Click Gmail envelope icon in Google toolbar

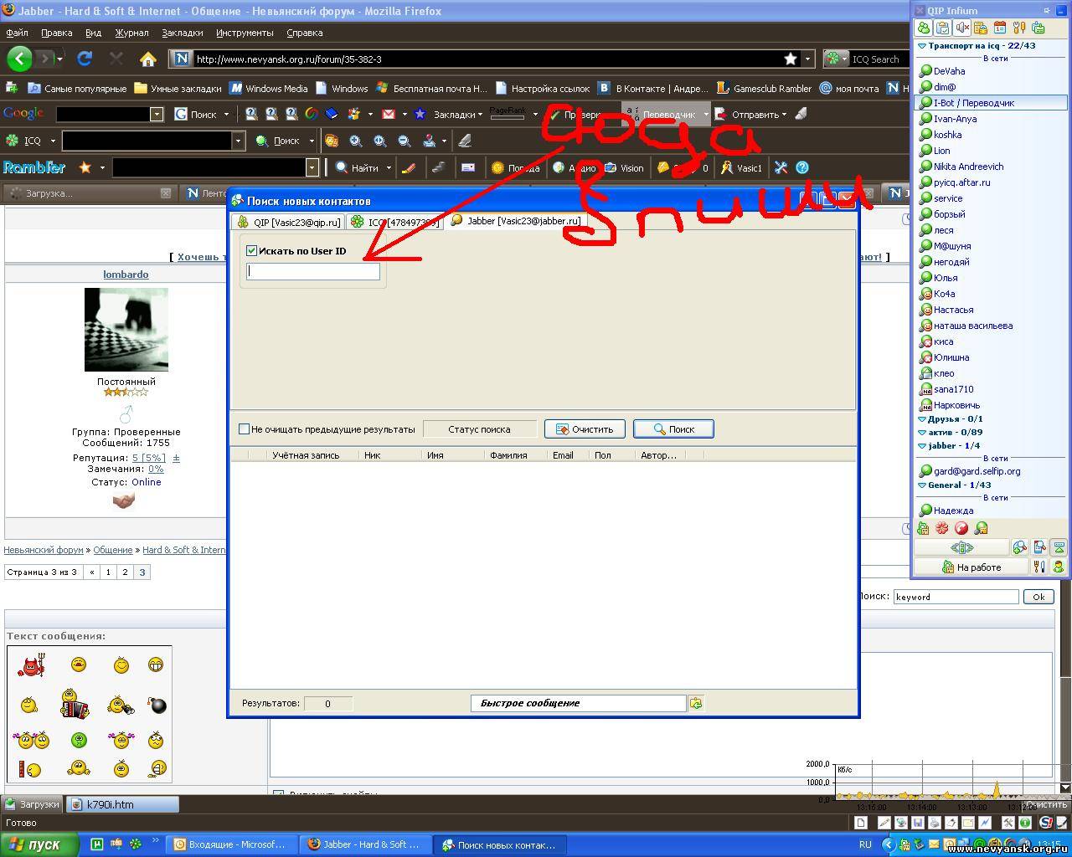(x=389, y=114)
